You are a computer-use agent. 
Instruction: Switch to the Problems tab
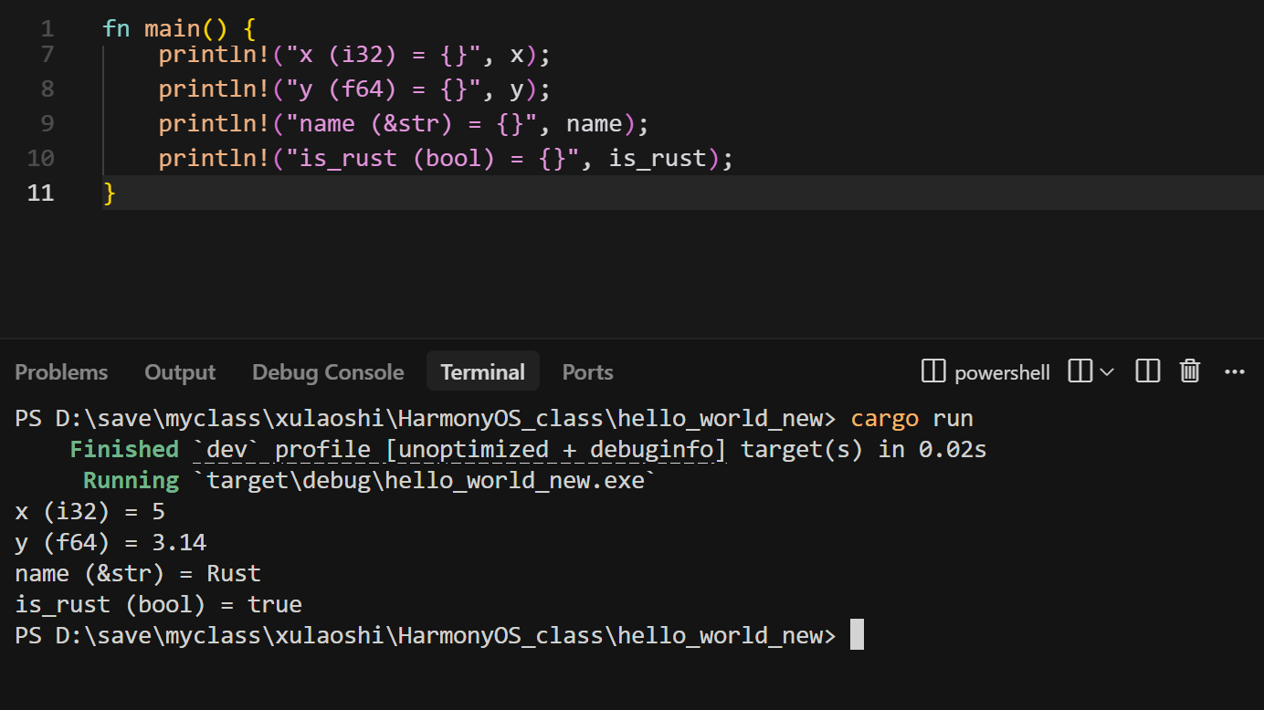61,372
